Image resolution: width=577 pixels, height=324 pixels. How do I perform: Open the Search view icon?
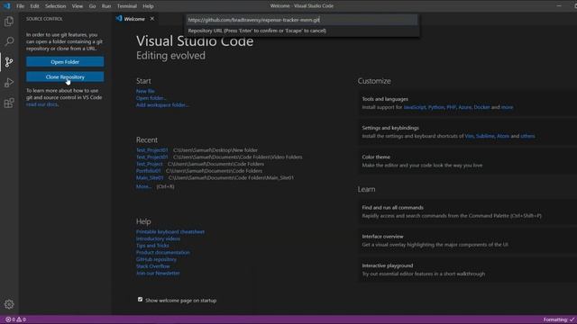pyautogui.click(x=9, y=41)
